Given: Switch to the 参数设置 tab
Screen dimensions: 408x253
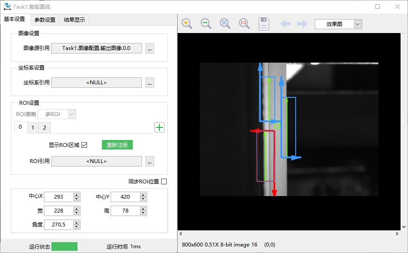Looking at the screenshot, I should tap(45, 20).
